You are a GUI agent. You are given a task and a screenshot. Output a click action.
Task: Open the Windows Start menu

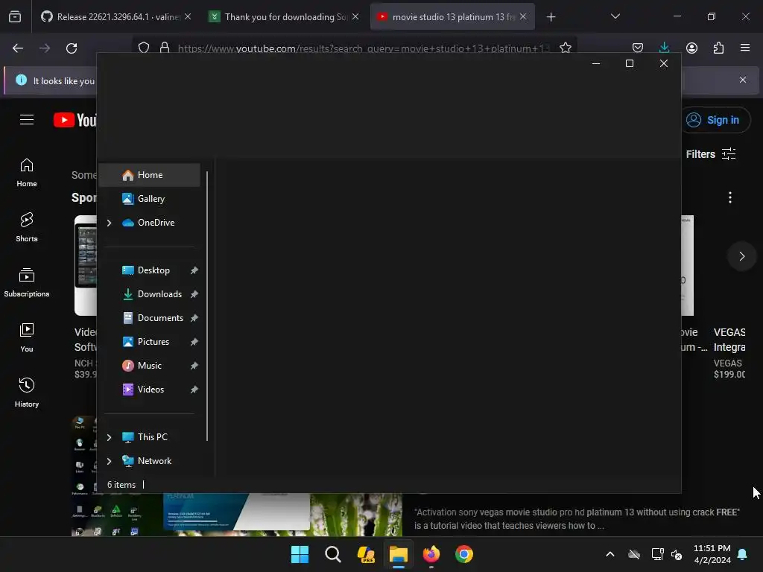coord(300,554)
